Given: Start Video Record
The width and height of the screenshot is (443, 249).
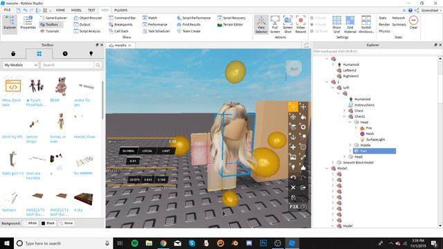Looking at the screenshot, I should click(300, 25).
